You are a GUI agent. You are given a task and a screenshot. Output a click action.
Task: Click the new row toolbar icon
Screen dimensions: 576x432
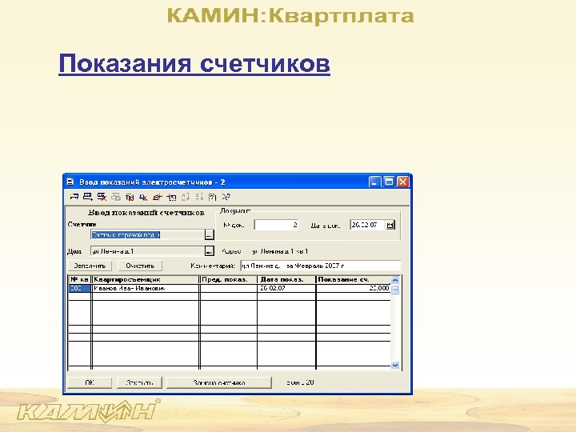coord(74,197)
